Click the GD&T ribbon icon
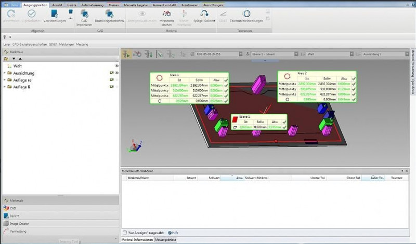 click(223, 13)
